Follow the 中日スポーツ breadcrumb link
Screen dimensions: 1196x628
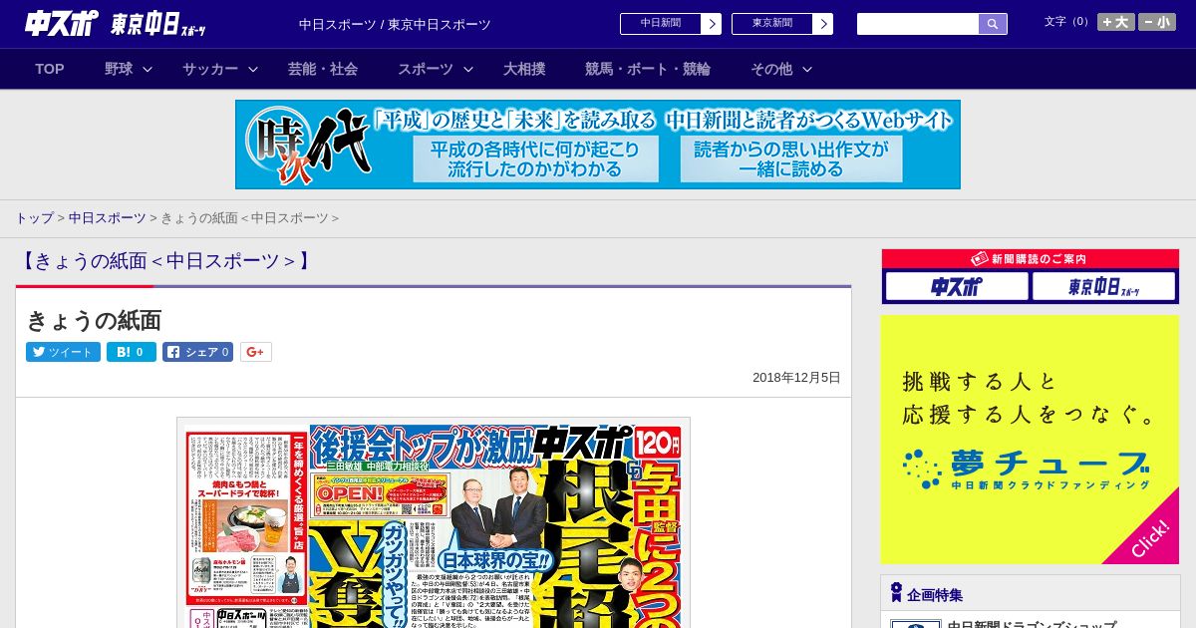pos(107,217)
